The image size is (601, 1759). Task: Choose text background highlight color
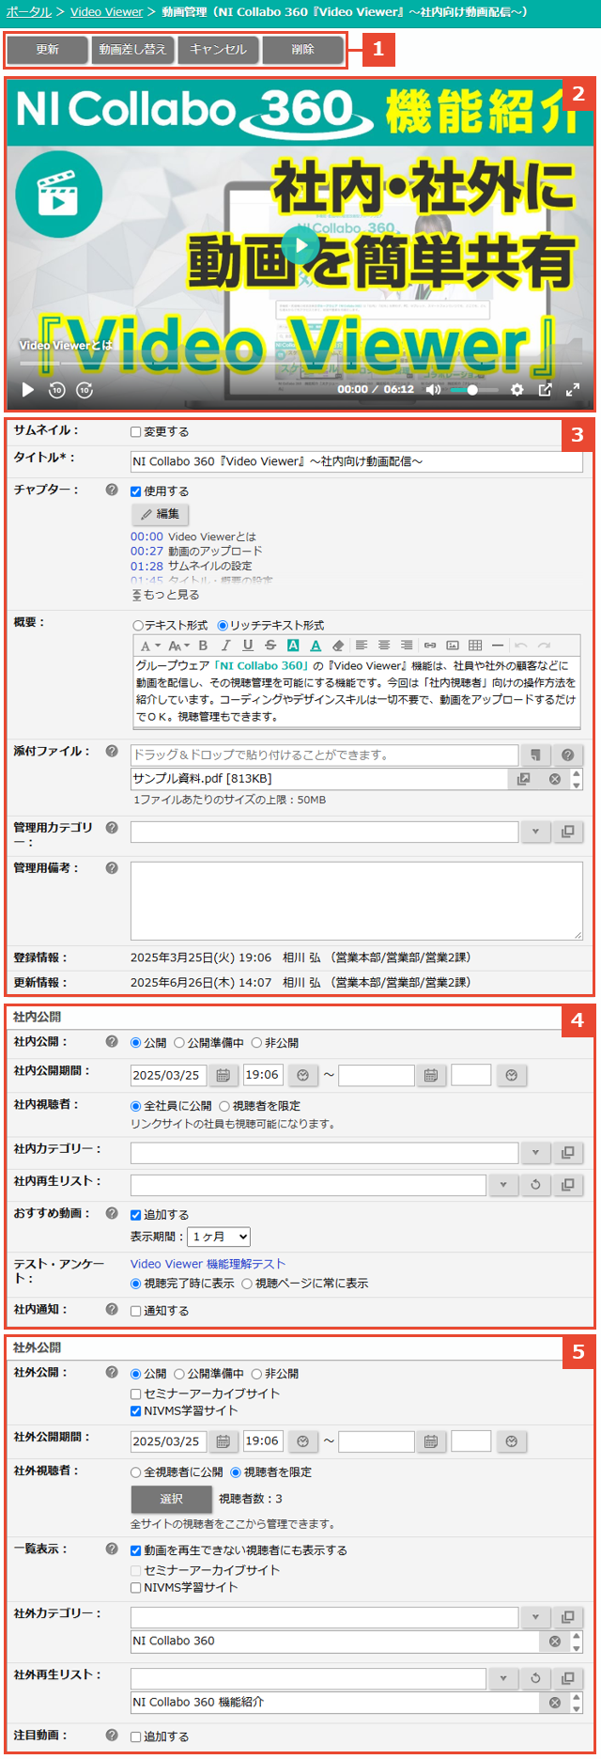click(x=293, y=646)
